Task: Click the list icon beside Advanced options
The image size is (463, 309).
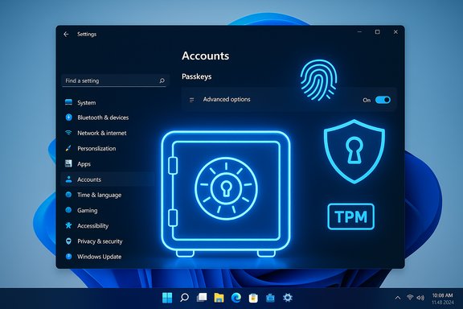Action: click(191, 100)
